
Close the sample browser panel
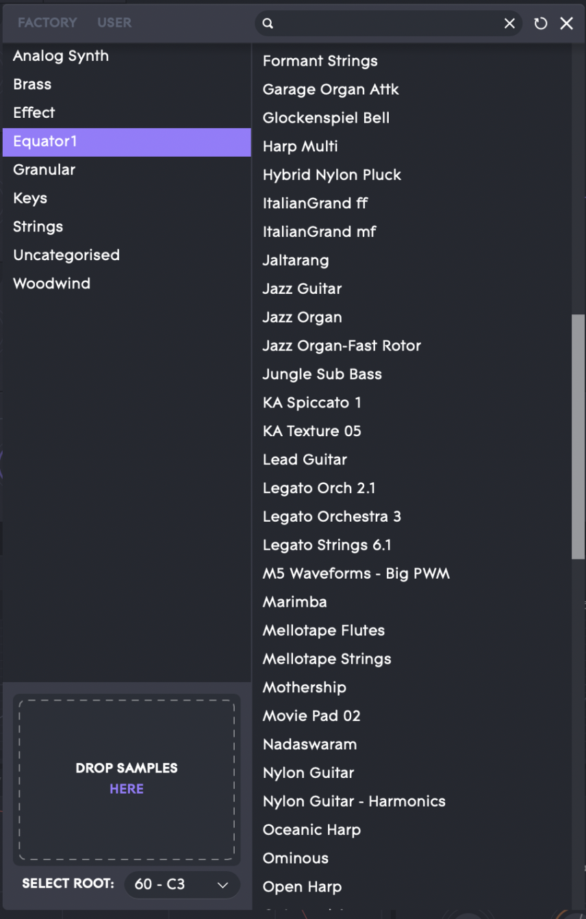[x=567, y=23]
